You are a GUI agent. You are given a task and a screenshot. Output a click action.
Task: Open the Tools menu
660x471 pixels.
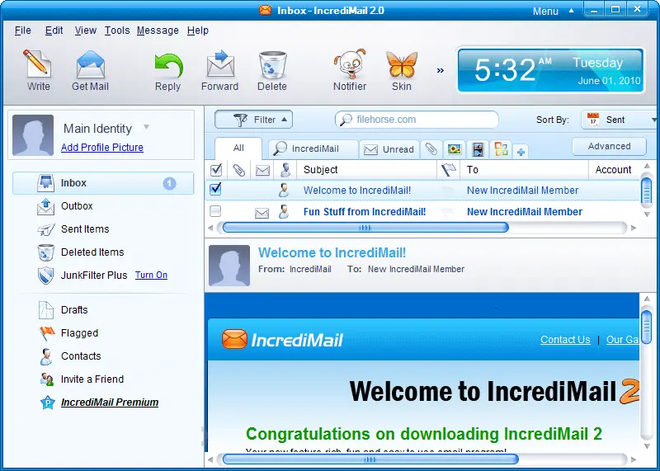click(x=117, y=31)
